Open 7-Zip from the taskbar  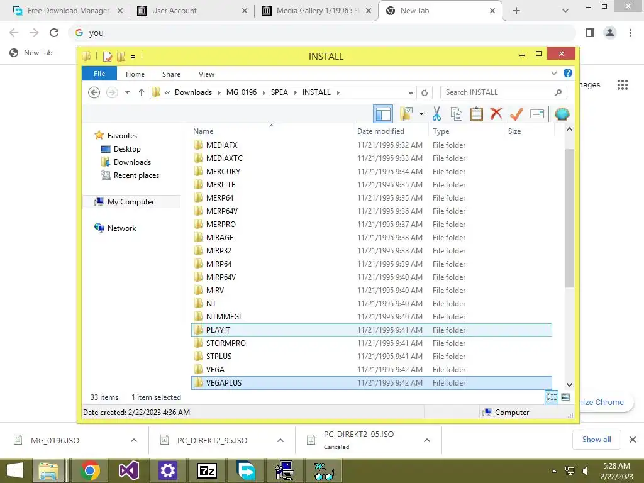click(x=207, y=470)
